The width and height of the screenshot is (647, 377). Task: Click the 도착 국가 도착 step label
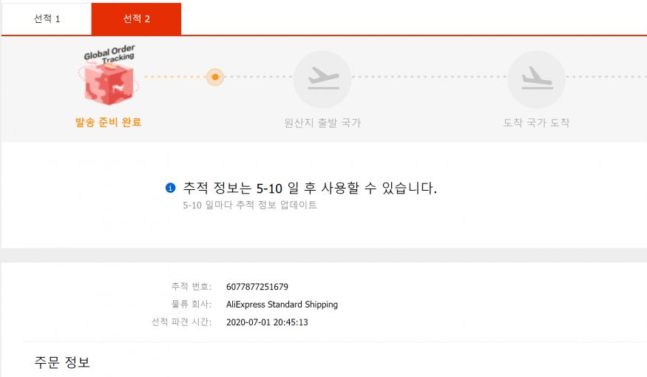(536, 123)
